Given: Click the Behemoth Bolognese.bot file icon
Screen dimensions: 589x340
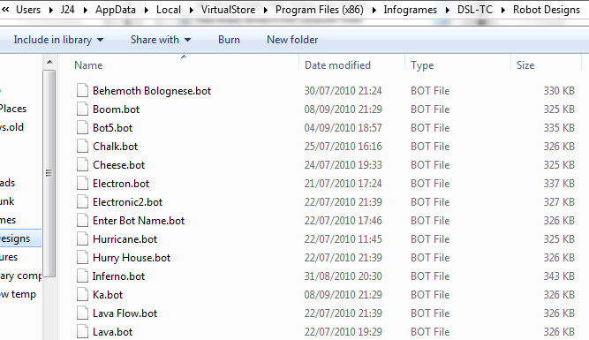Looking at the screenshot, I should [82, 91].
